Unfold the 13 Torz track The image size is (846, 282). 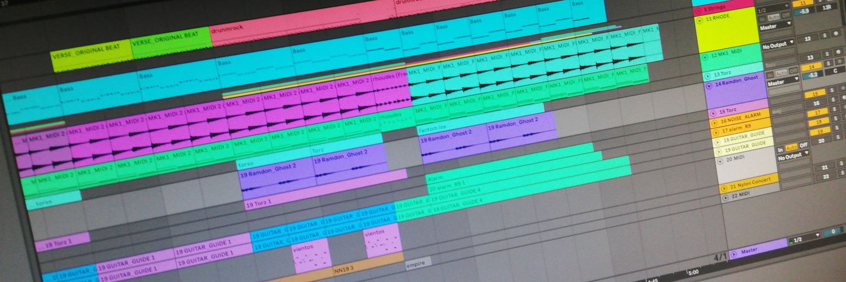tap(707, 76)
